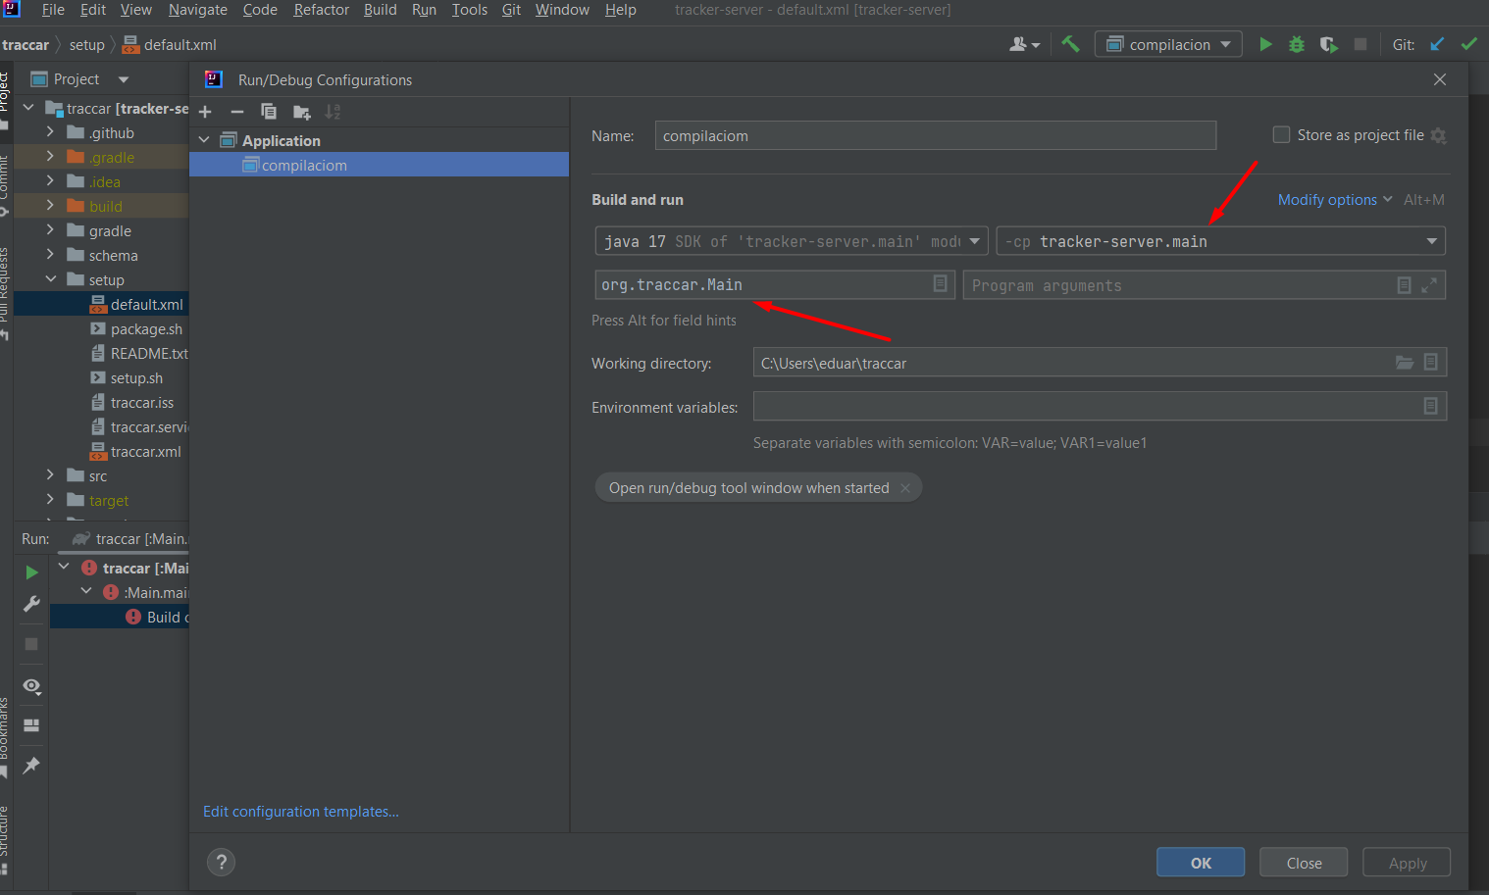Open the Bookmarks side tool tab

click(5, 737)
